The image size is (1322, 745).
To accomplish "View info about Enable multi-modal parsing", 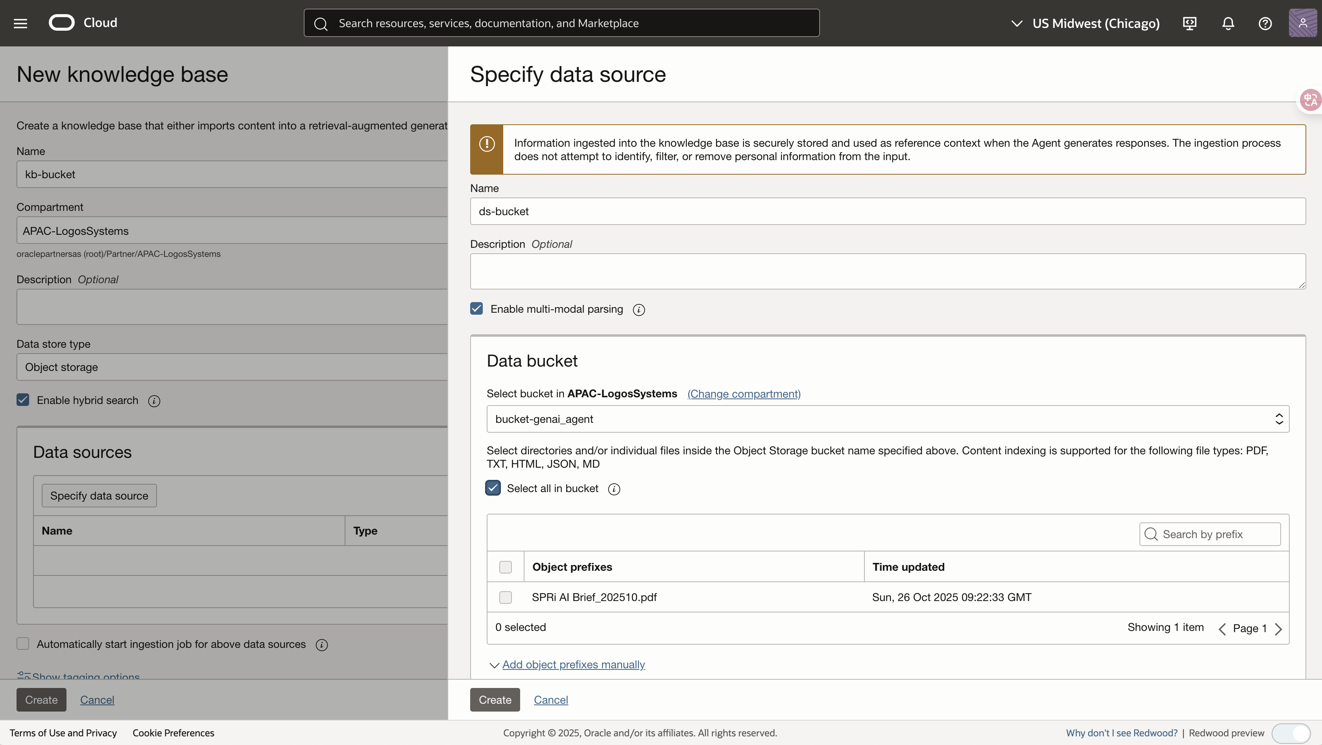I will [x=639, y=310].
